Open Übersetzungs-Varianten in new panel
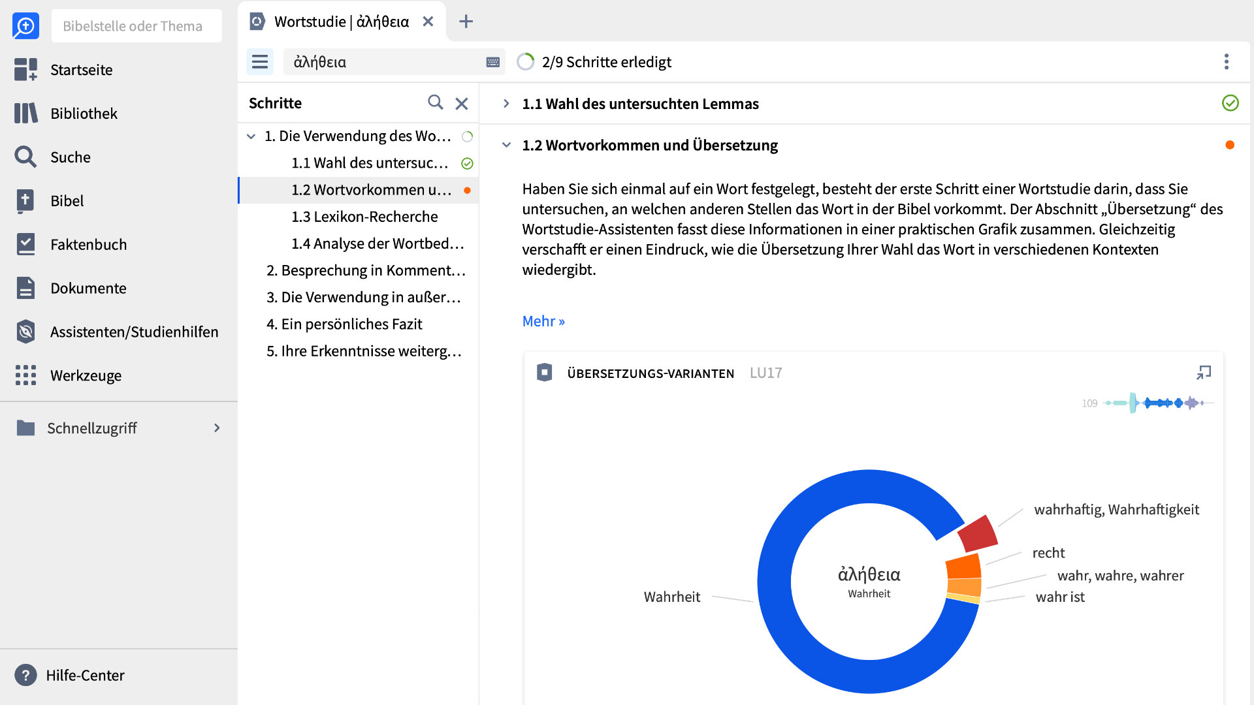Image resolution: width=1254 pixels, height=705 pixels. pyautogui.click(x=1204, y=373)
